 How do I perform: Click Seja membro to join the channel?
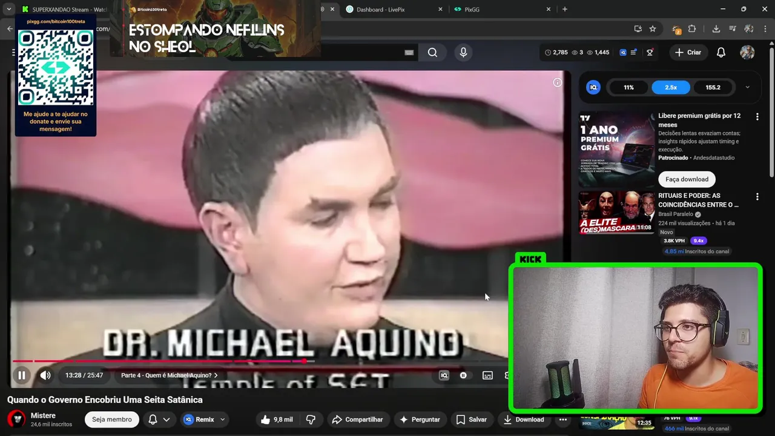coord(111,420)
